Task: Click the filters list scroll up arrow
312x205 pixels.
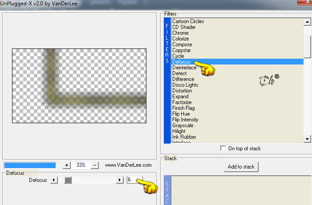Action: 307,22
